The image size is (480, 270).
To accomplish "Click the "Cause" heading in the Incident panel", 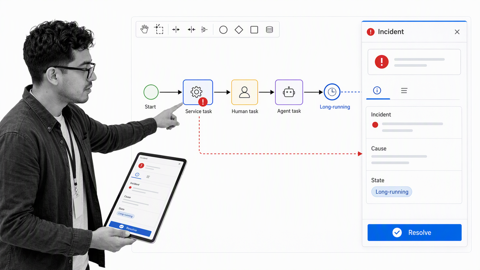I will click(379, 149).
